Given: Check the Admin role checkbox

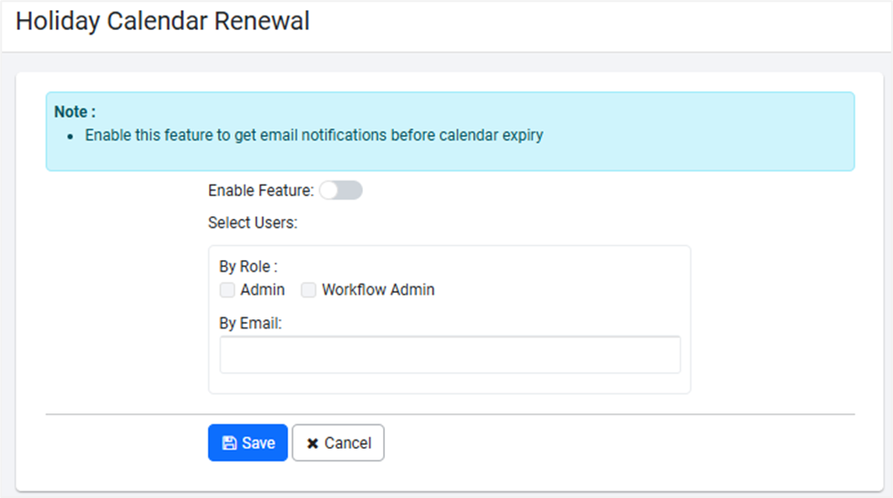Looking at the screenshot, I should tap(227, 290).
